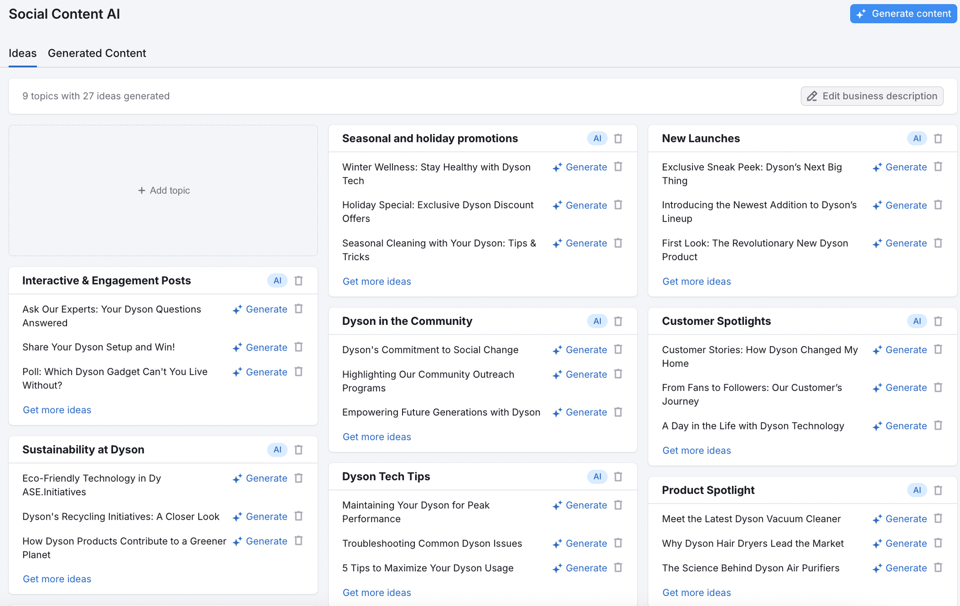Open the Generated Content tab
The height and width of the screenshot is (606, 960).
click(96, 53)
